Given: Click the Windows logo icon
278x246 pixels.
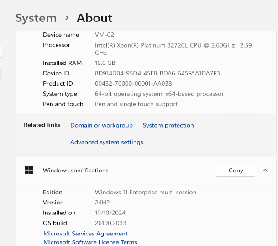Looking at the screenshot, I should click(29, 171).
